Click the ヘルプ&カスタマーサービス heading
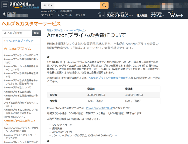 [31, 24]
